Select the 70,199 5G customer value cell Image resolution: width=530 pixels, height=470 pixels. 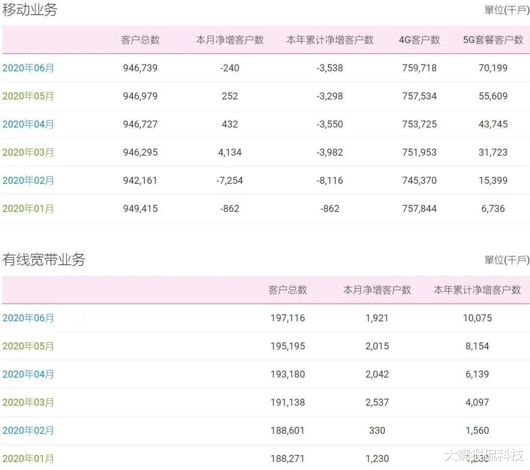pyautogui.click(x=494, y=68)
